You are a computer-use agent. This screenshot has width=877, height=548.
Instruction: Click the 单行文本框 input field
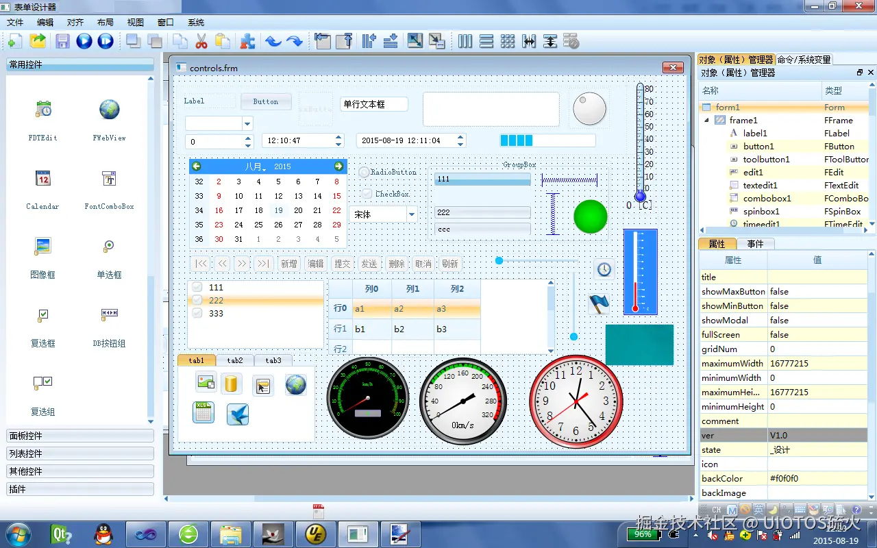[374, 104]
